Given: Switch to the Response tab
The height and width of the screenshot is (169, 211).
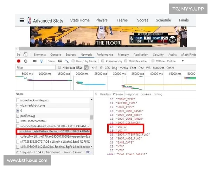Looking at the screenshot, I should 132,94.
